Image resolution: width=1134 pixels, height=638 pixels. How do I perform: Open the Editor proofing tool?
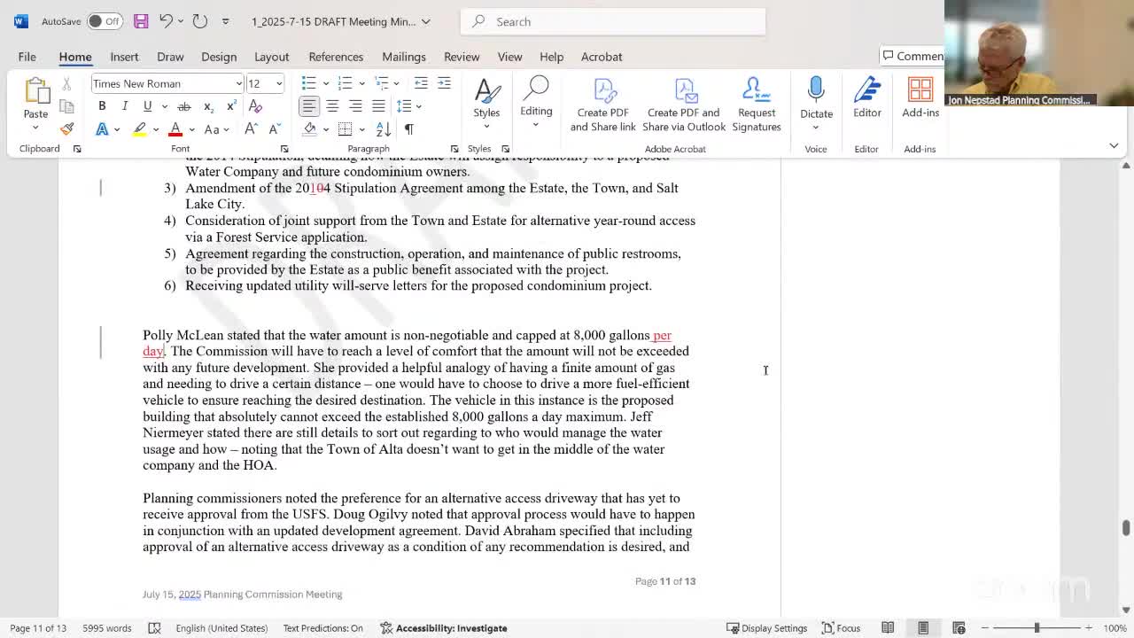[866, 97]
